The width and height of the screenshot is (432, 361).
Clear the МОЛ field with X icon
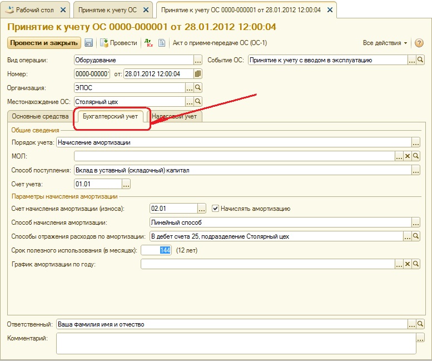(x=408, y=156)
